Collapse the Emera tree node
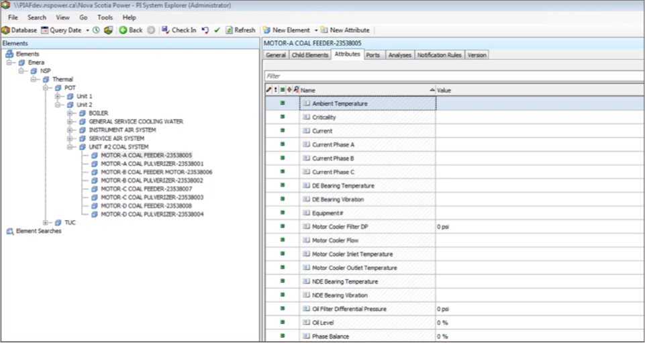Viewport: 645px width, 343px height. (x=9, y=62)
